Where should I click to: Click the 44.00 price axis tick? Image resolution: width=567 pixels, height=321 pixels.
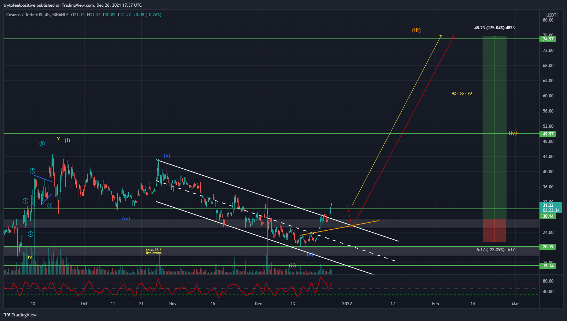(x=548, y=157)
